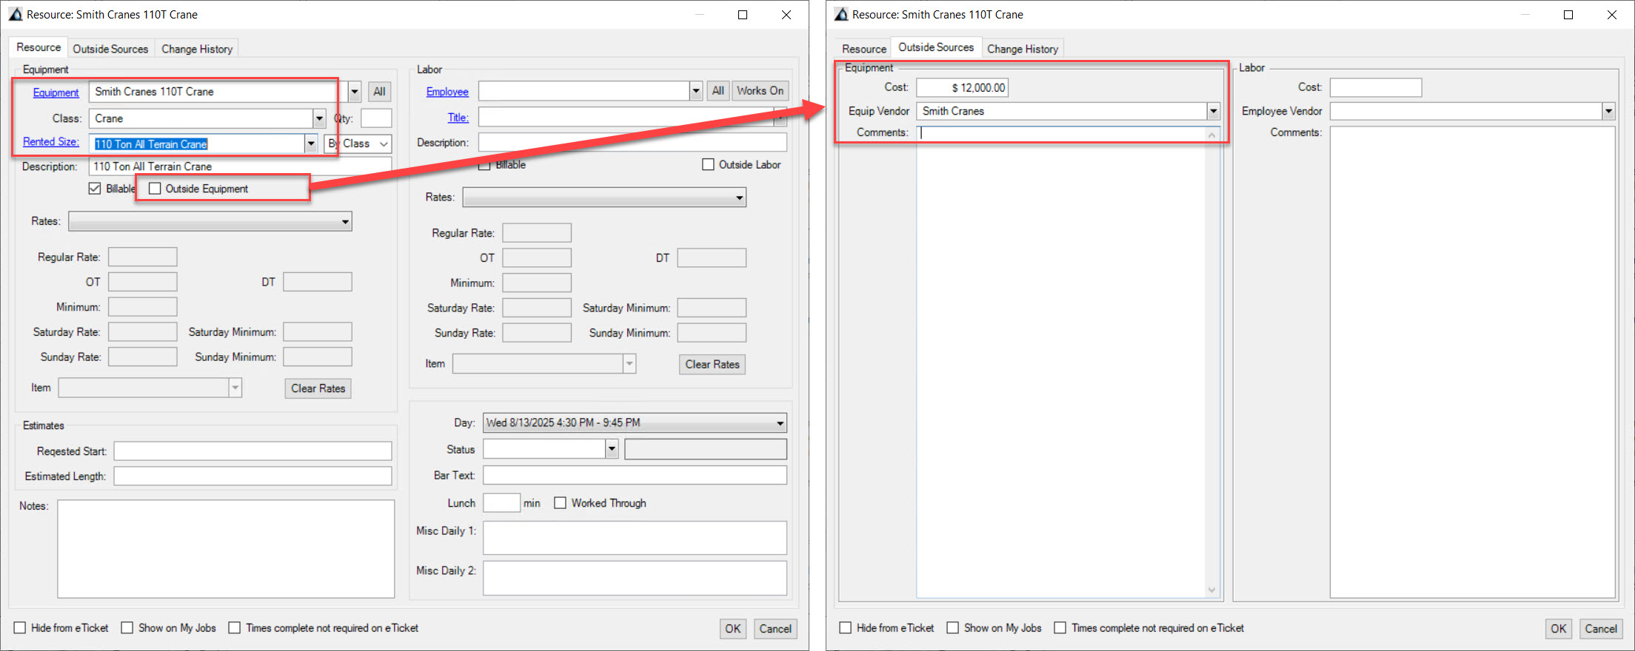Toggle the Outside Equipment checkbox
Screen dimensions: 1635x651
155,189
